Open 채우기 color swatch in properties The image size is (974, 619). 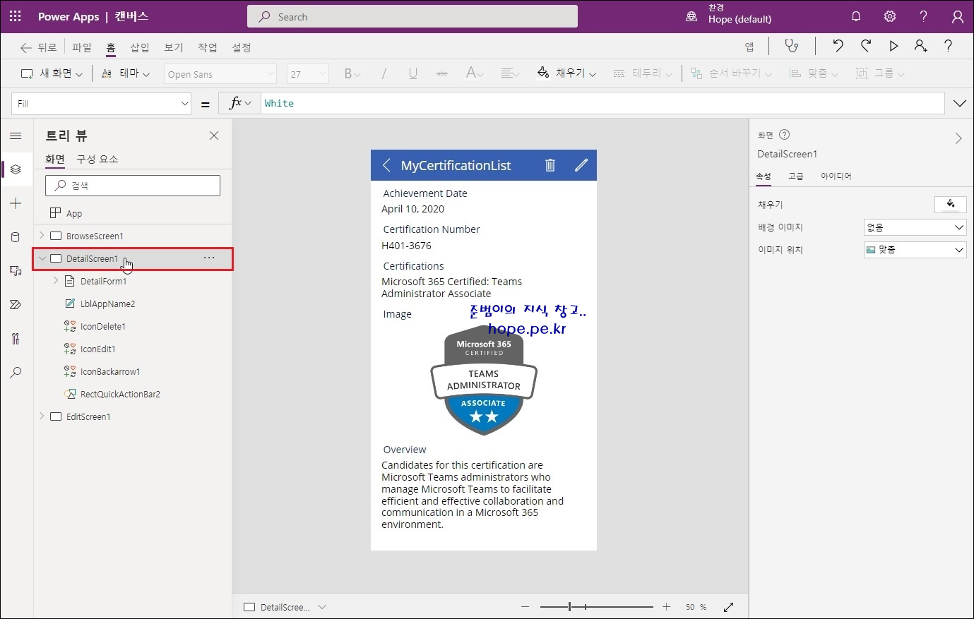coord(950,204)
